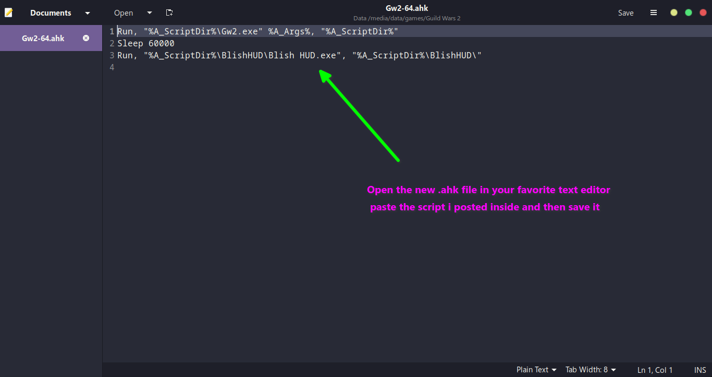
Task: Save the Gw2-64.ahk file
Action: tap(625, 12)
